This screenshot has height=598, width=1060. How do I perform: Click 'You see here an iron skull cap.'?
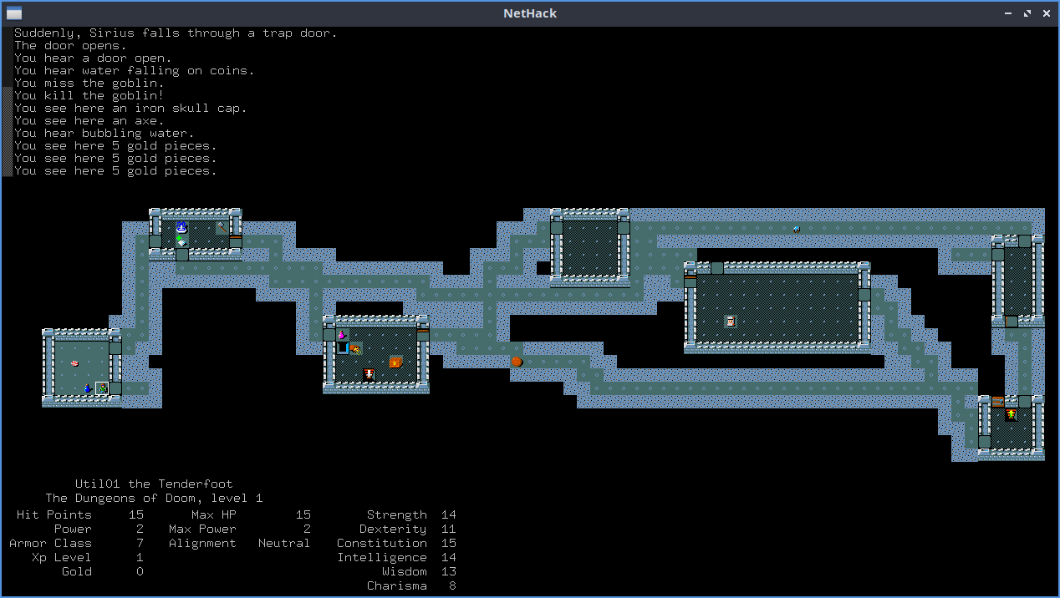130,109
